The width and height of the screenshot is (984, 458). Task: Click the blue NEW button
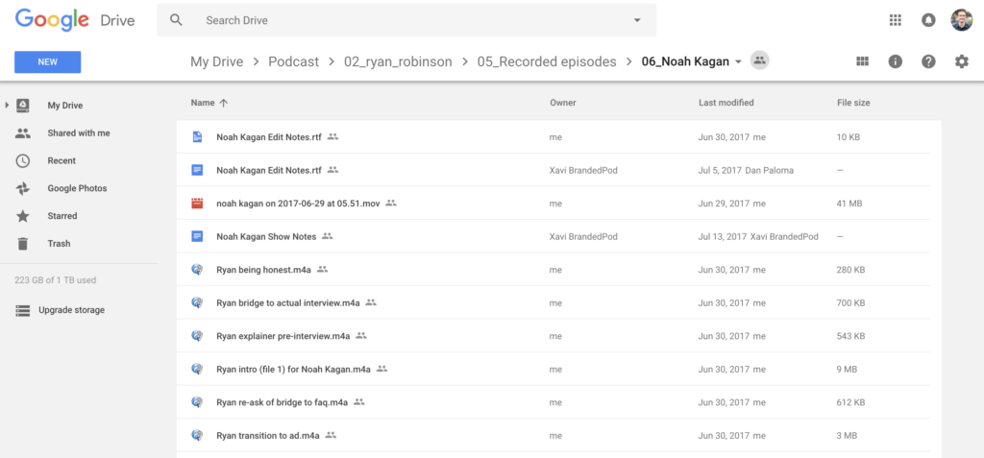(48, 62)
